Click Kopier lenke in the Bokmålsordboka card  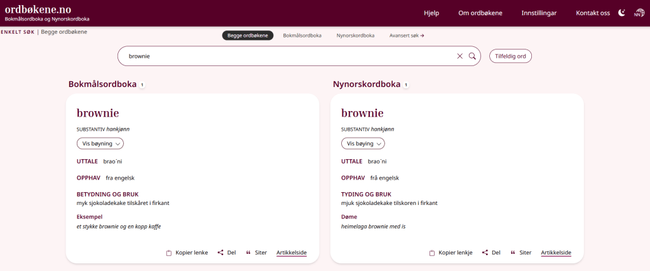[x=187, y=253]
